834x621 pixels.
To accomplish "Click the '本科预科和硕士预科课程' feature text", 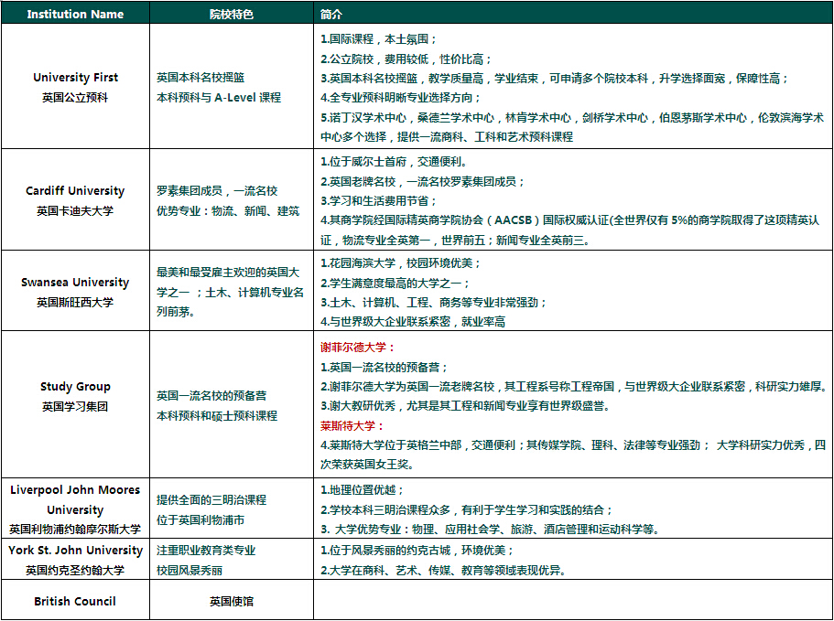I will (217, 416).
